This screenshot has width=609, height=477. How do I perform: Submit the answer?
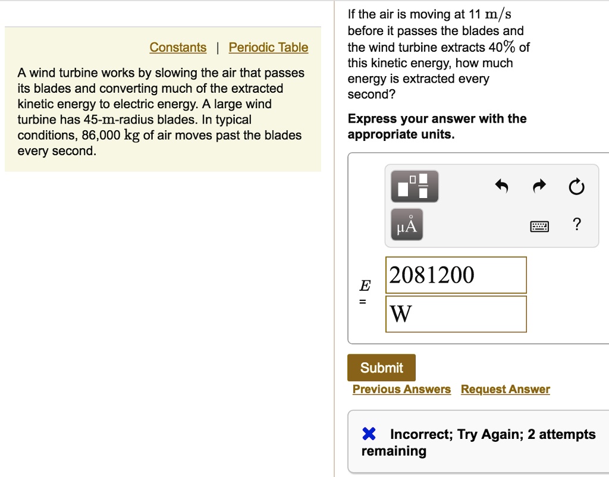point(381,368)
